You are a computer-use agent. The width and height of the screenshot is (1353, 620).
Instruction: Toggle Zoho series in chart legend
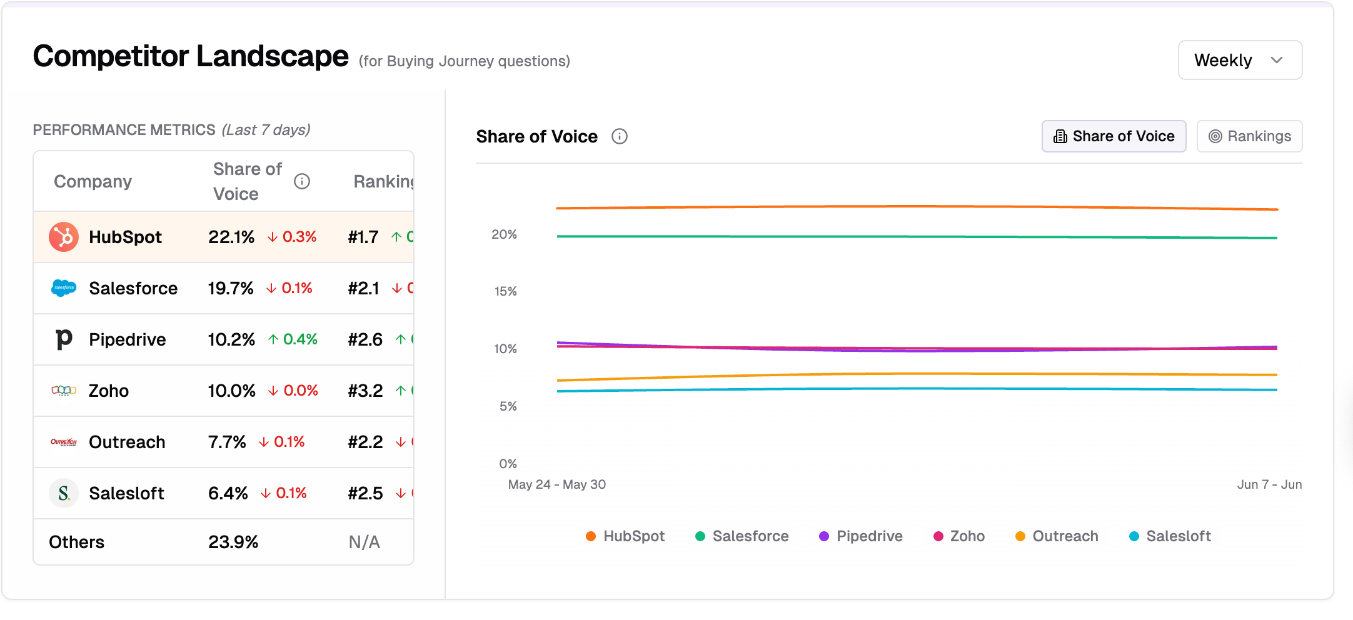tap(958, 536)
